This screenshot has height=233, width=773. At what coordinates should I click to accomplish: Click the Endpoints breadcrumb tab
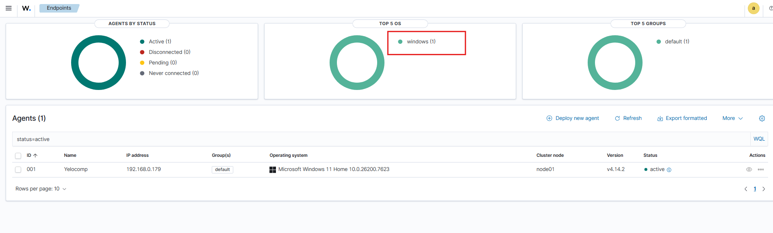pyautogui.click(x=59, y=8)
